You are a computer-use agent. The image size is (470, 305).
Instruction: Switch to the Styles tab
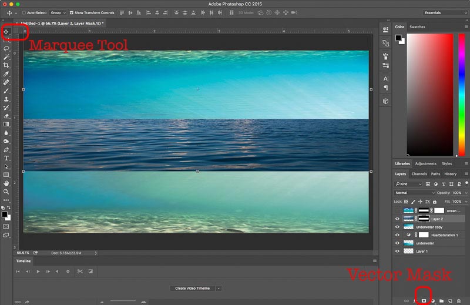[x=446, y=163]
